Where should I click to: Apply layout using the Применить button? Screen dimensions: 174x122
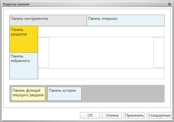134,115
